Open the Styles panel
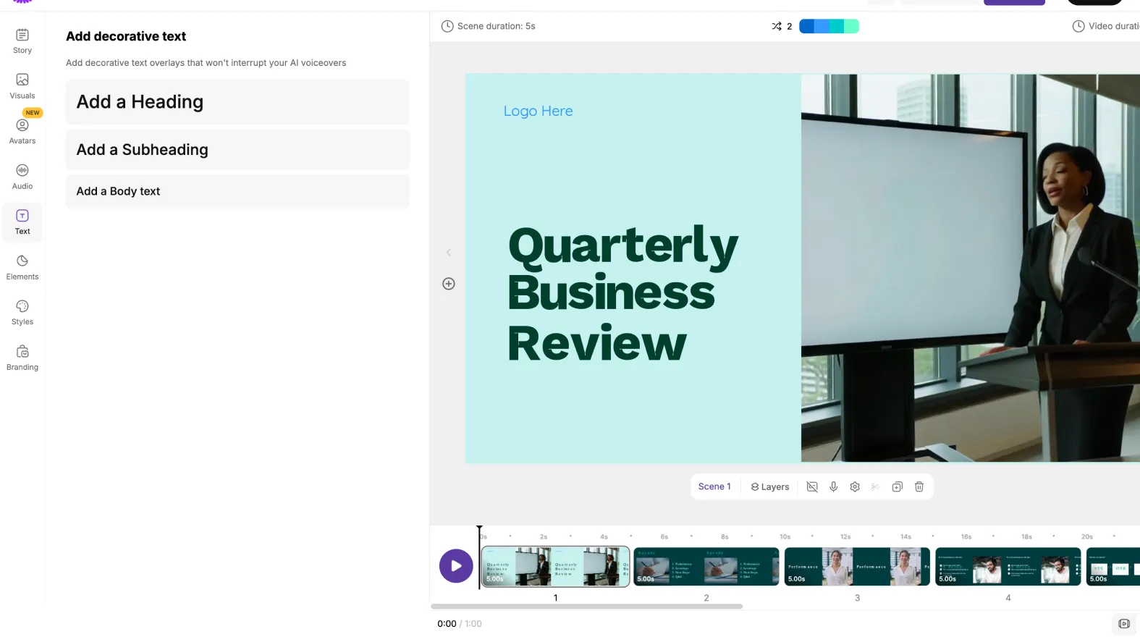The image size is (1140, 637). click(22, 312)
